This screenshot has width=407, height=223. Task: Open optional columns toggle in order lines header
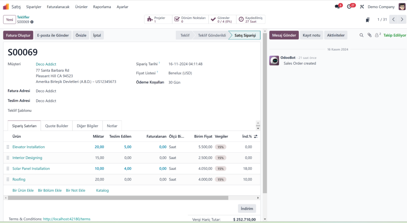[x=256, y=136]
